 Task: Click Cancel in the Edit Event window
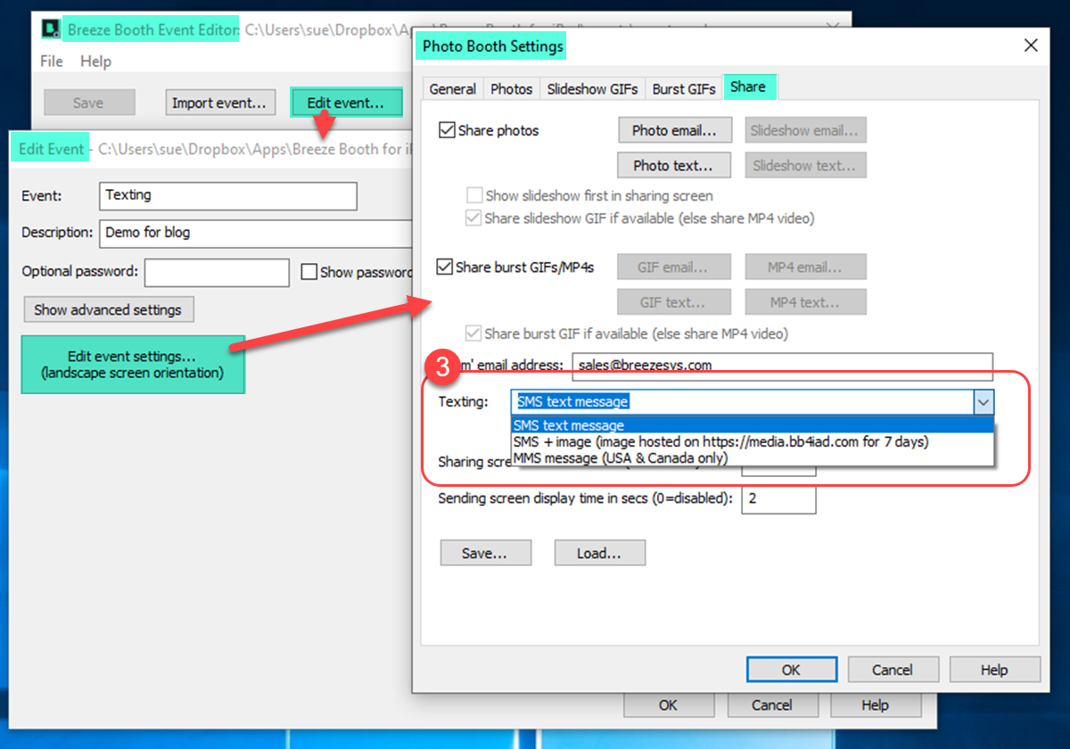point(772,705)
